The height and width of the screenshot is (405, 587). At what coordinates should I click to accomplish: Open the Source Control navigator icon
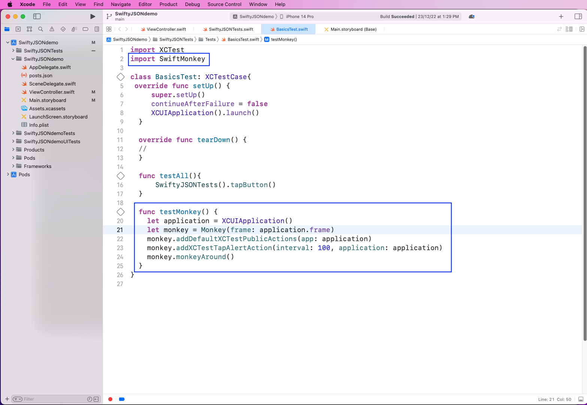pos(18,29)
